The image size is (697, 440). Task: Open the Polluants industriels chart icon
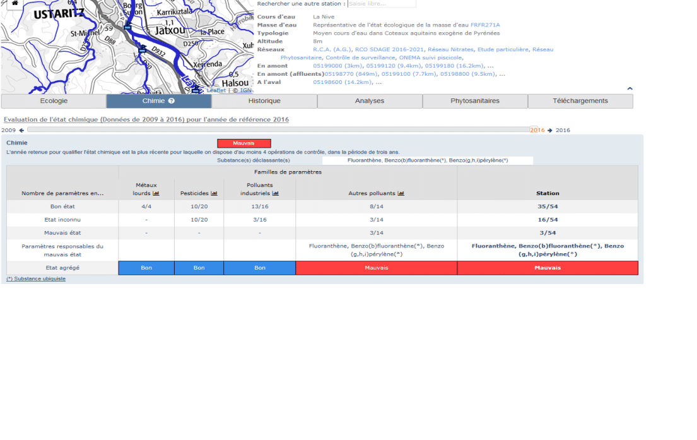pyautogui.click(x=275, y=193)
